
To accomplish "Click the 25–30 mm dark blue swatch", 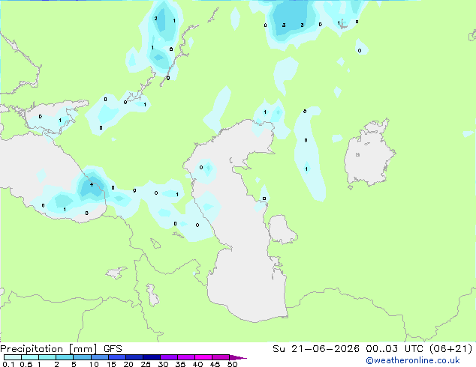I will (x=152, y=357).
